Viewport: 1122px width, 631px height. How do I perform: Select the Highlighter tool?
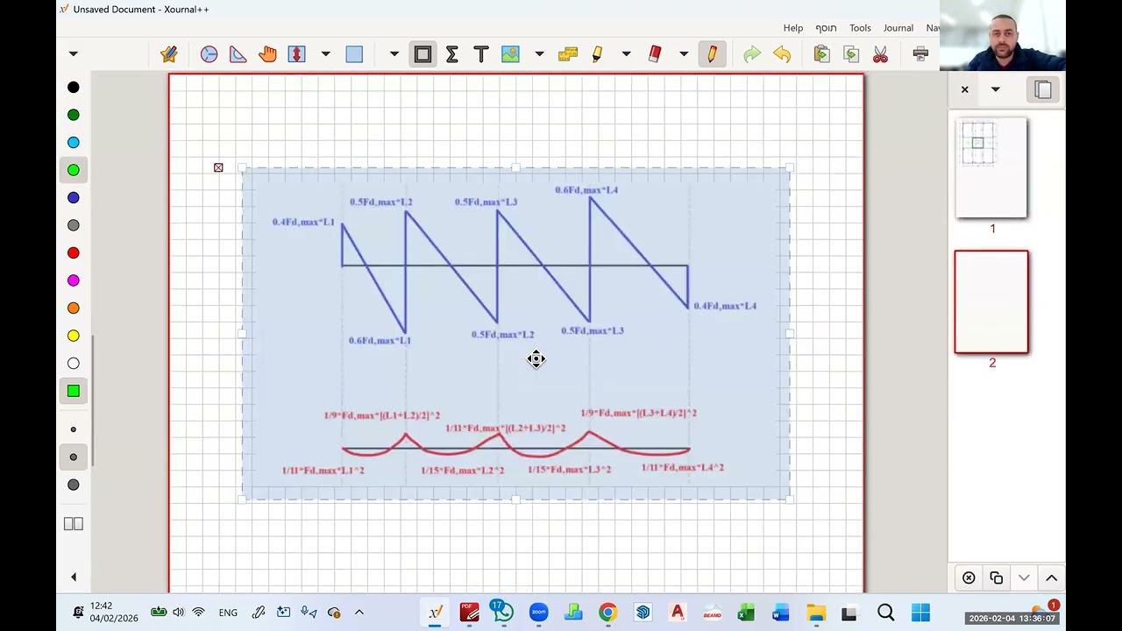tap(597, 54)
